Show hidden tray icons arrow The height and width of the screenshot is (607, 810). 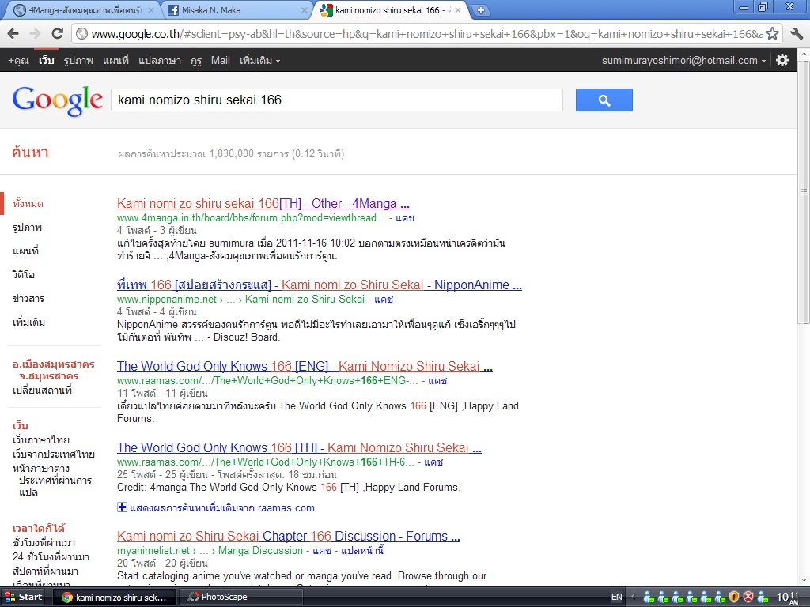[633, 598]
